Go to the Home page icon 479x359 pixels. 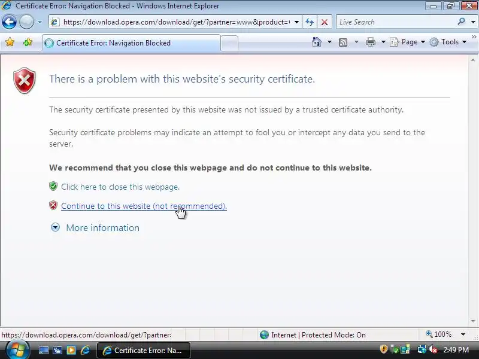[x=317, y=42]
